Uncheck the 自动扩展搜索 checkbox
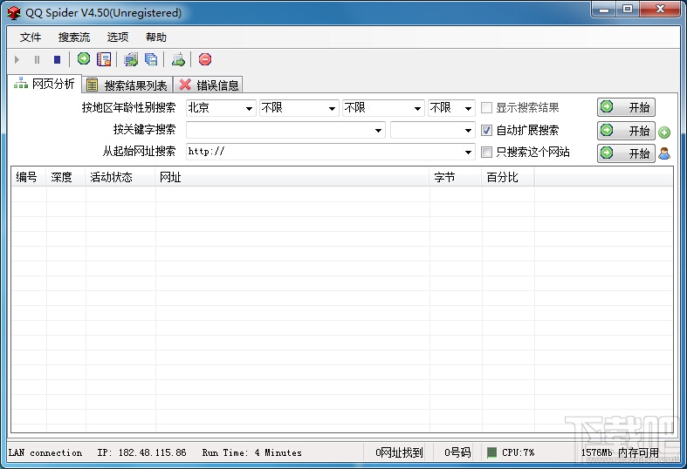Screen dimensions: 687x469 pyautogui.click(x=486, y=130)
